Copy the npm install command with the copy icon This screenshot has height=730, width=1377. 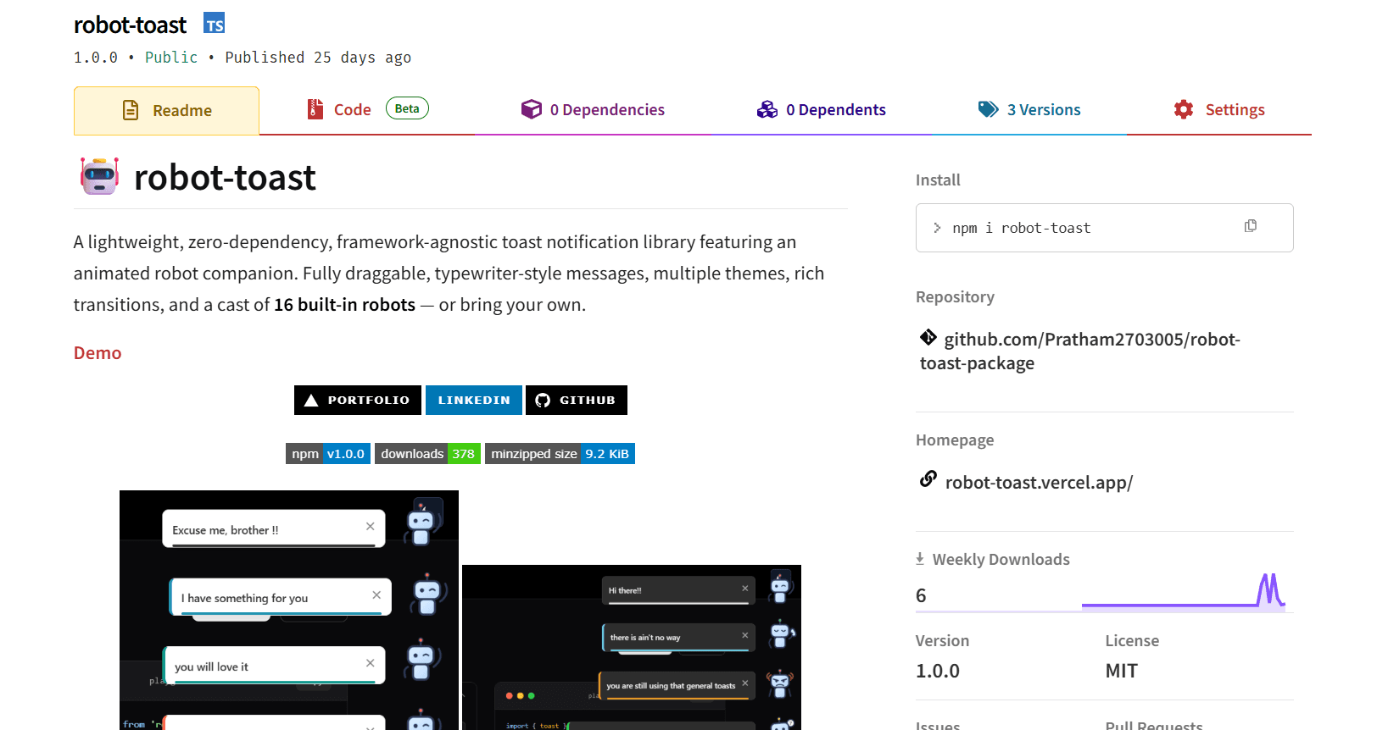pos(1250,226)
